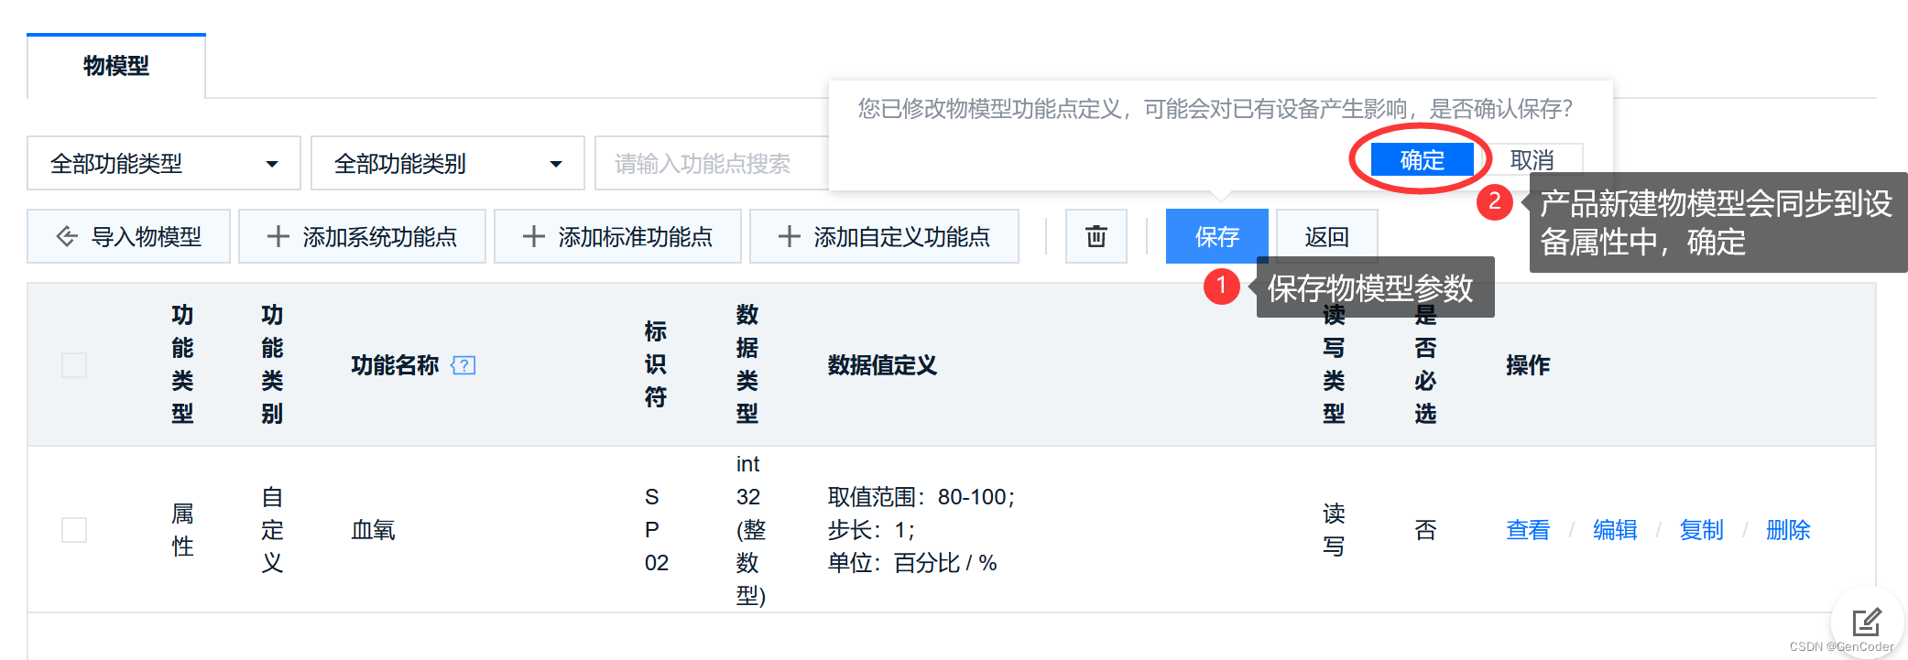Click 添加系统功能点 button

click(362, 236)
